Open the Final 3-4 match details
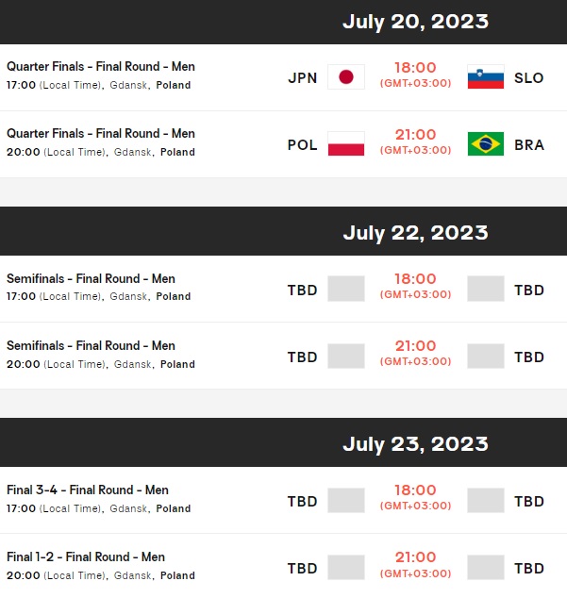The height and width of the screenshot is (598, 567). 88,490
